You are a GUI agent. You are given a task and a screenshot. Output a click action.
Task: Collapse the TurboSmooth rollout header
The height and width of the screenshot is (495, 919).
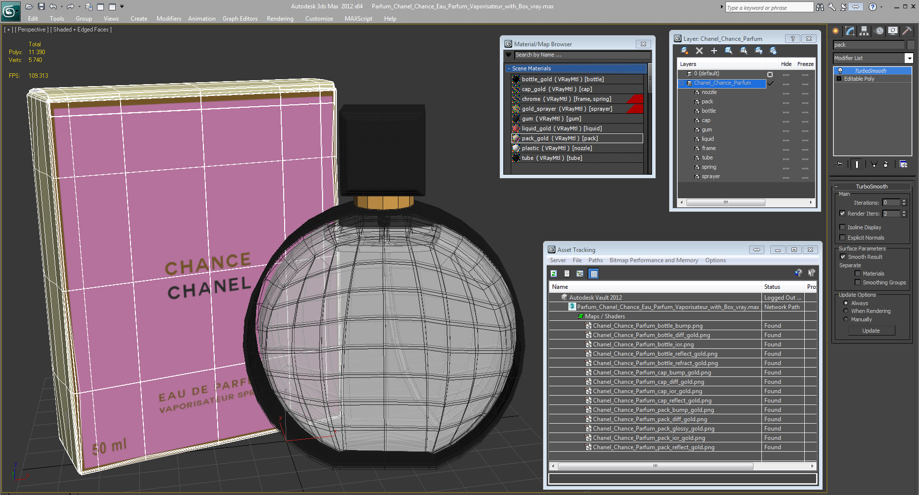[x=872, y=186]
